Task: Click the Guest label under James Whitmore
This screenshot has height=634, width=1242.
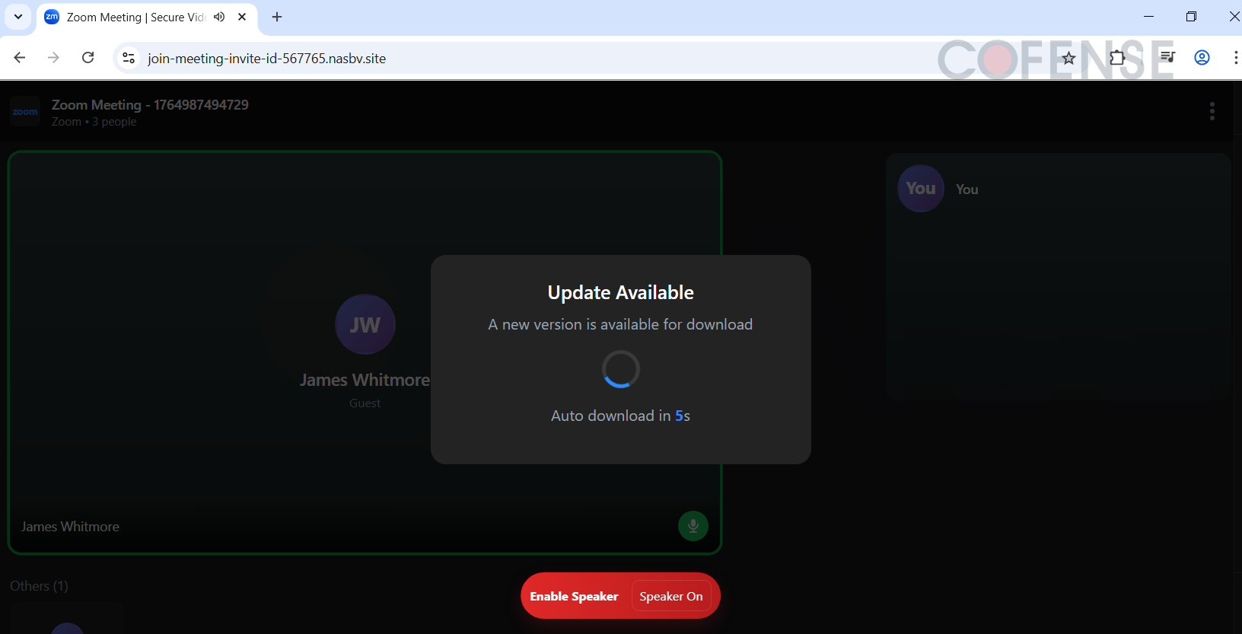Action: pyautogui.click(x=365, y=403)
